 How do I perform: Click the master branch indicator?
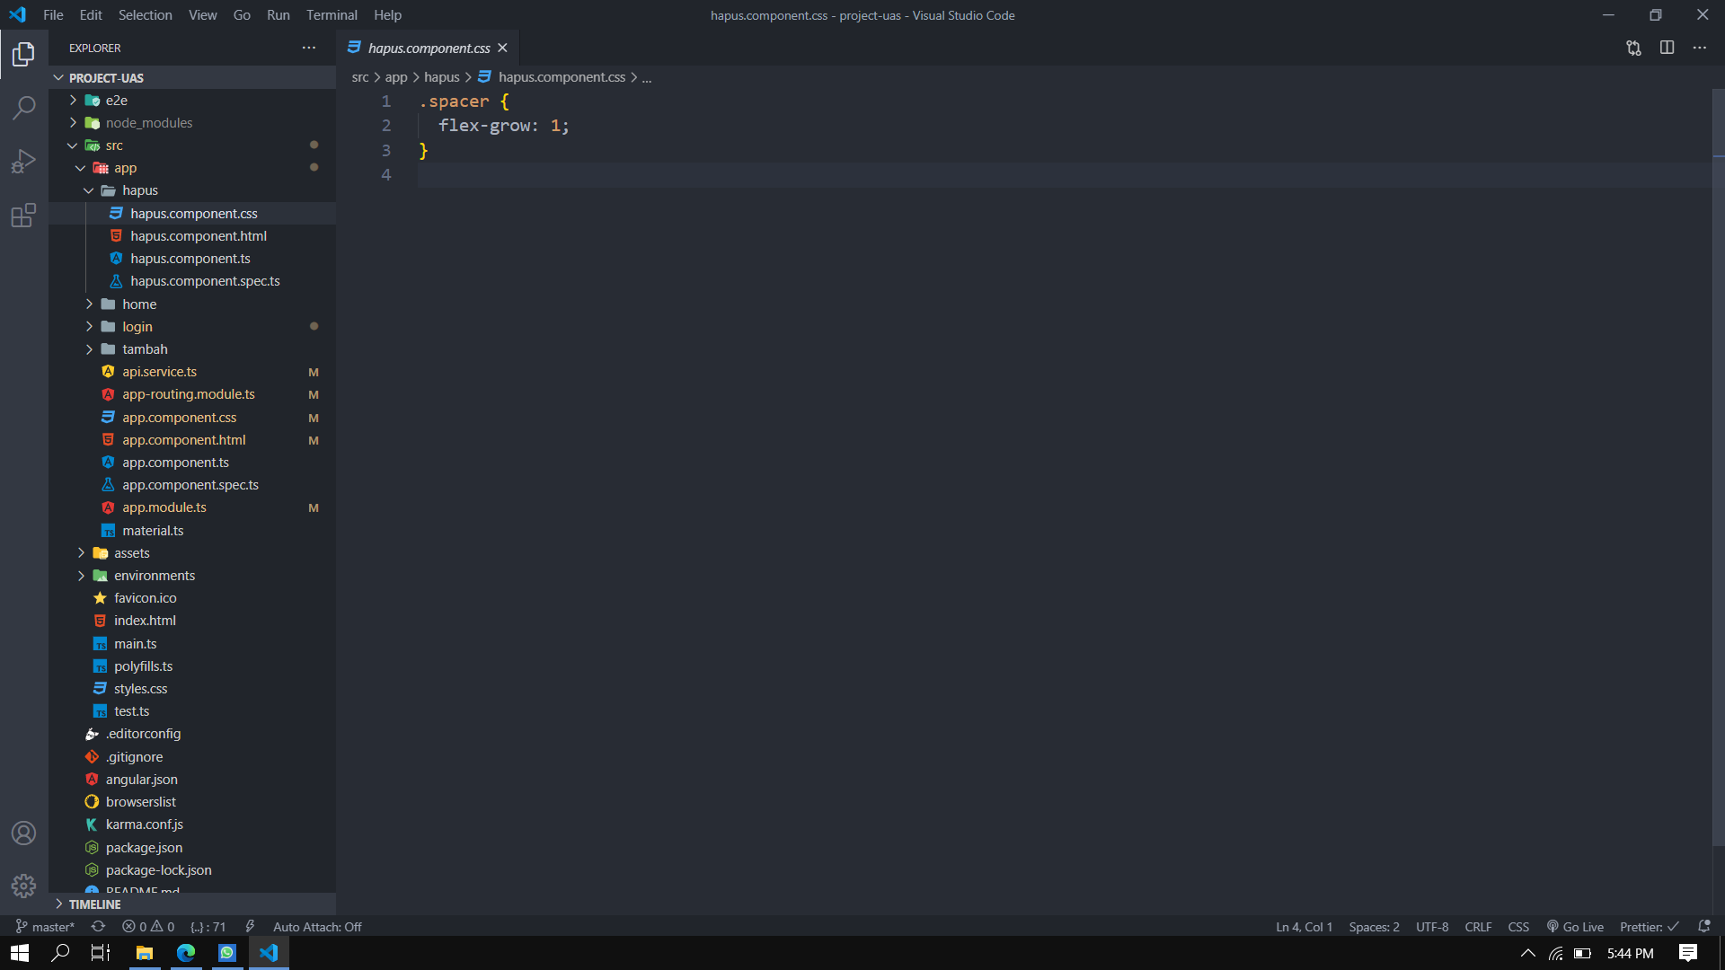click(45, 926)
